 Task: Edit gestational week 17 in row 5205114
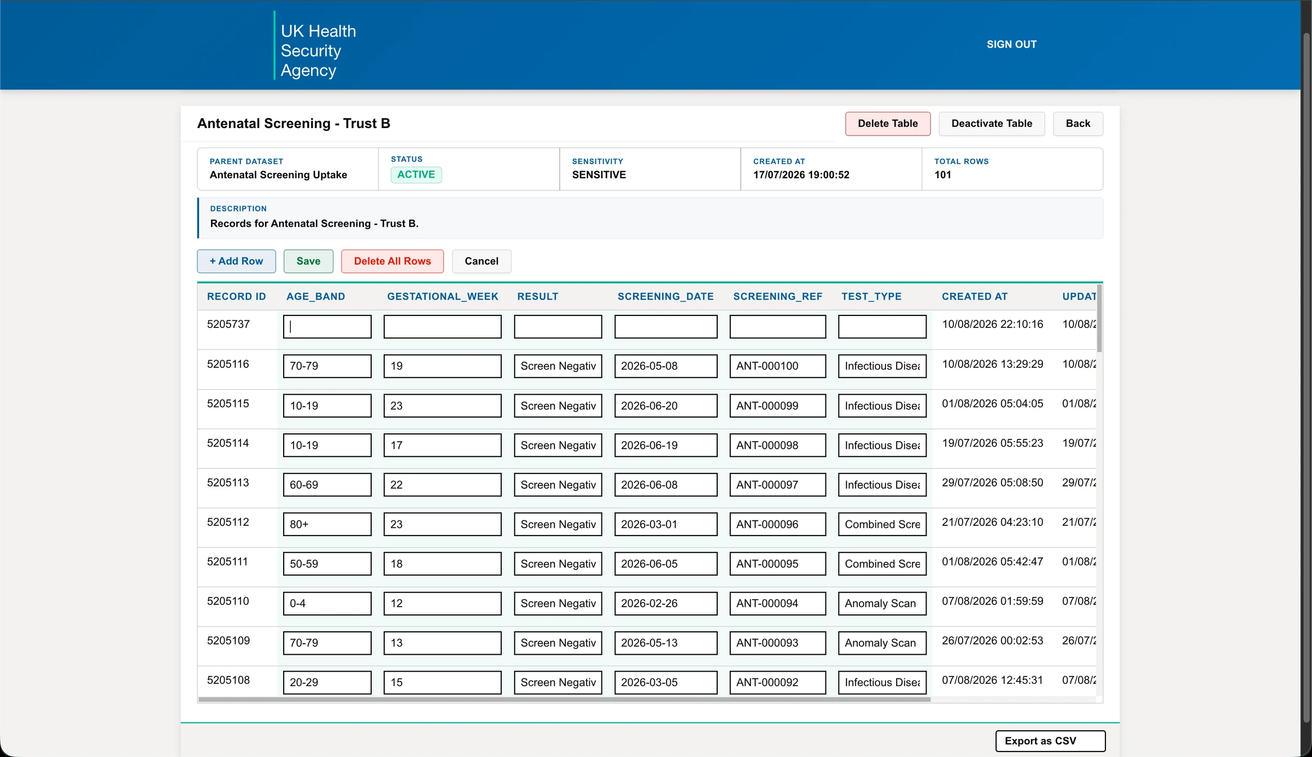click(x=442, y=445)
